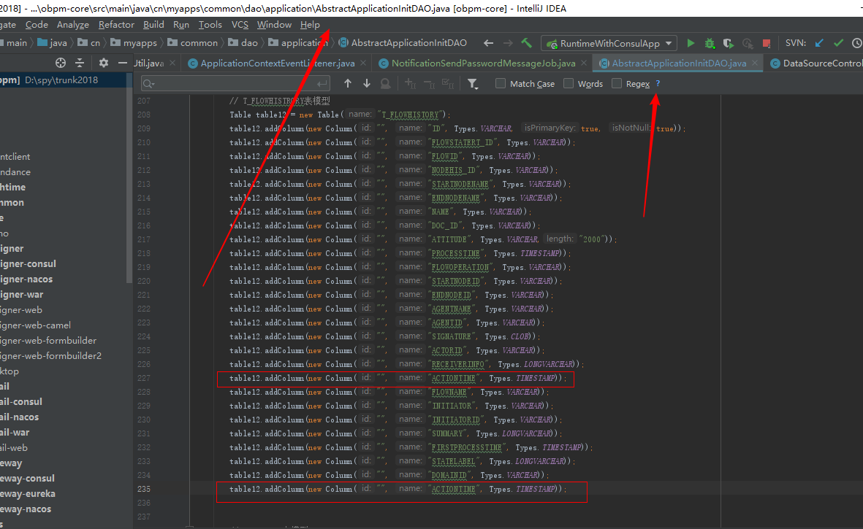
Task: Open the Run menu
Action: (x=180, y=25)
